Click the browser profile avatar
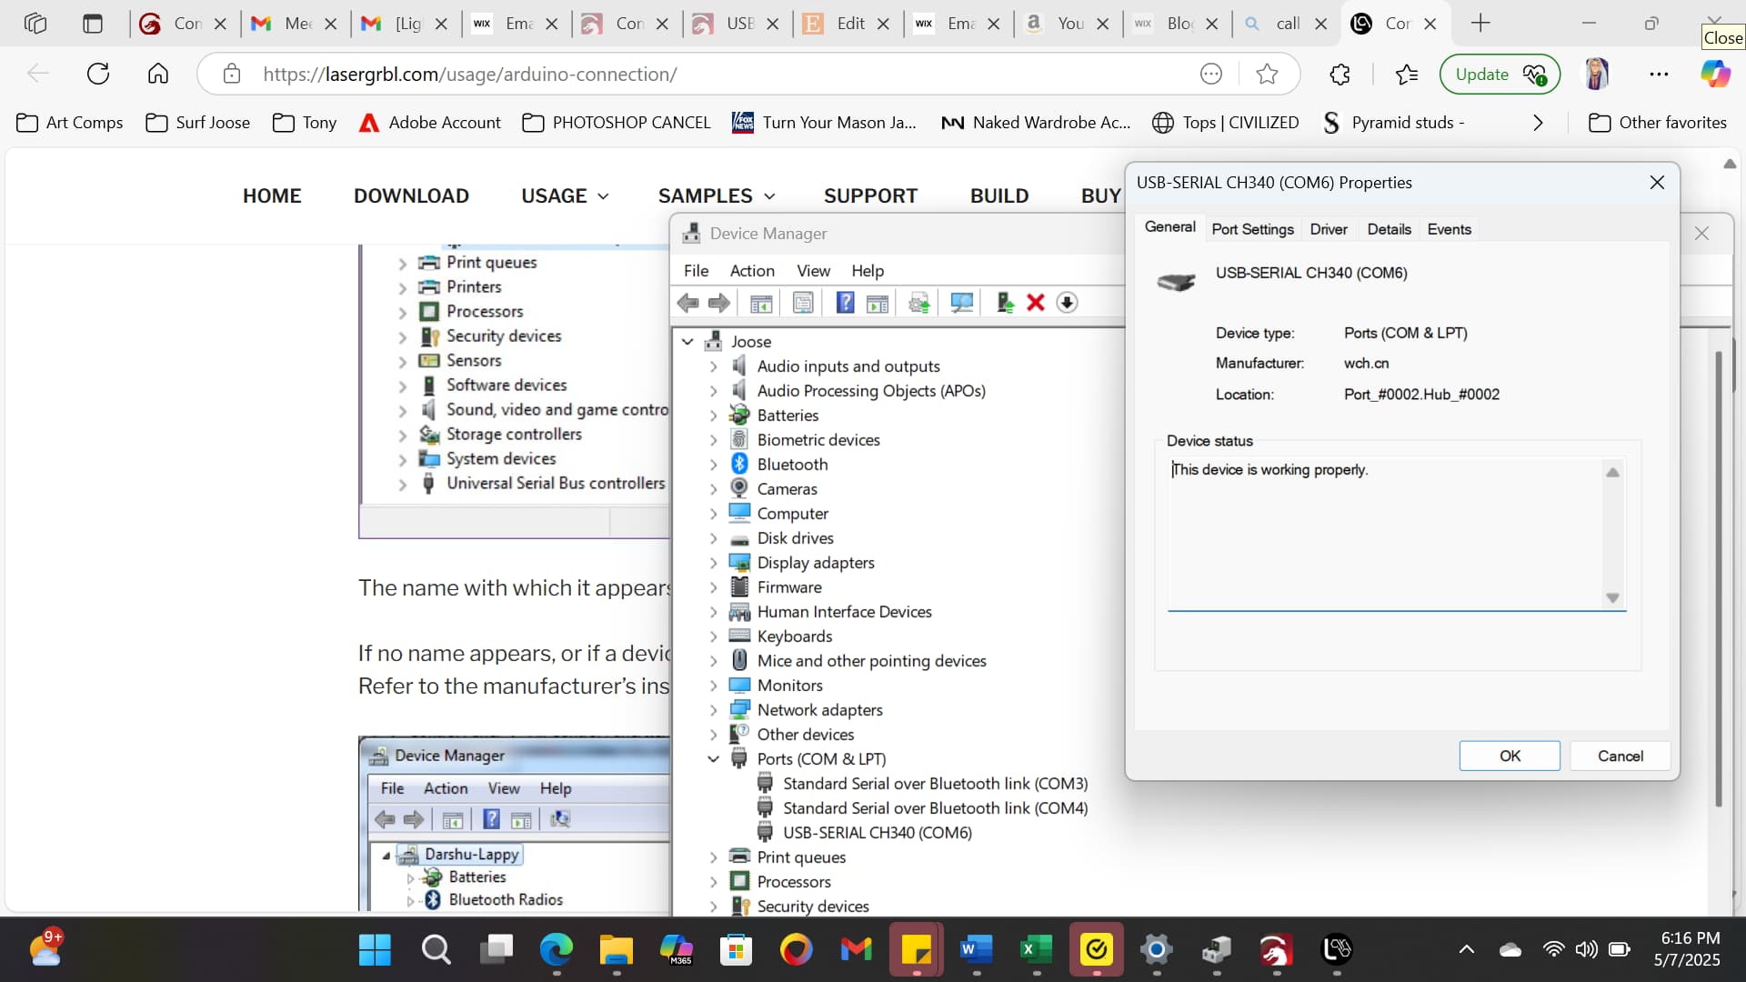The height and width of the screenshot is (982, 1746). (1597, 74)
